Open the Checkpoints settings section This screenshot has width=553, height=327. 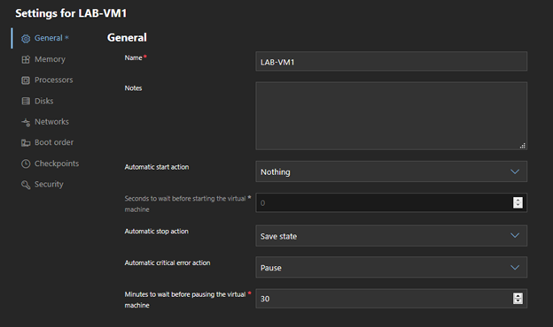point(57,163)
